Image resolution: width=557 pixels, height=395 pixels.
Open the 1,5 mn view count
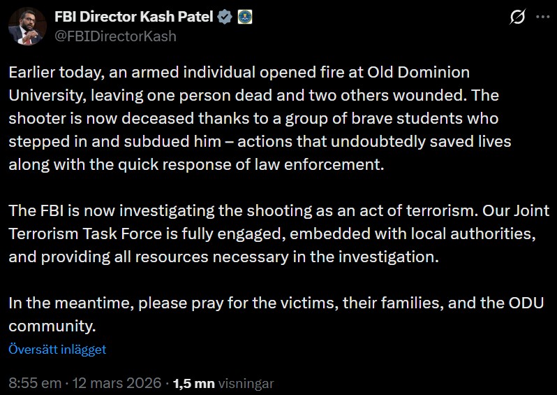[x=193, y=383]
